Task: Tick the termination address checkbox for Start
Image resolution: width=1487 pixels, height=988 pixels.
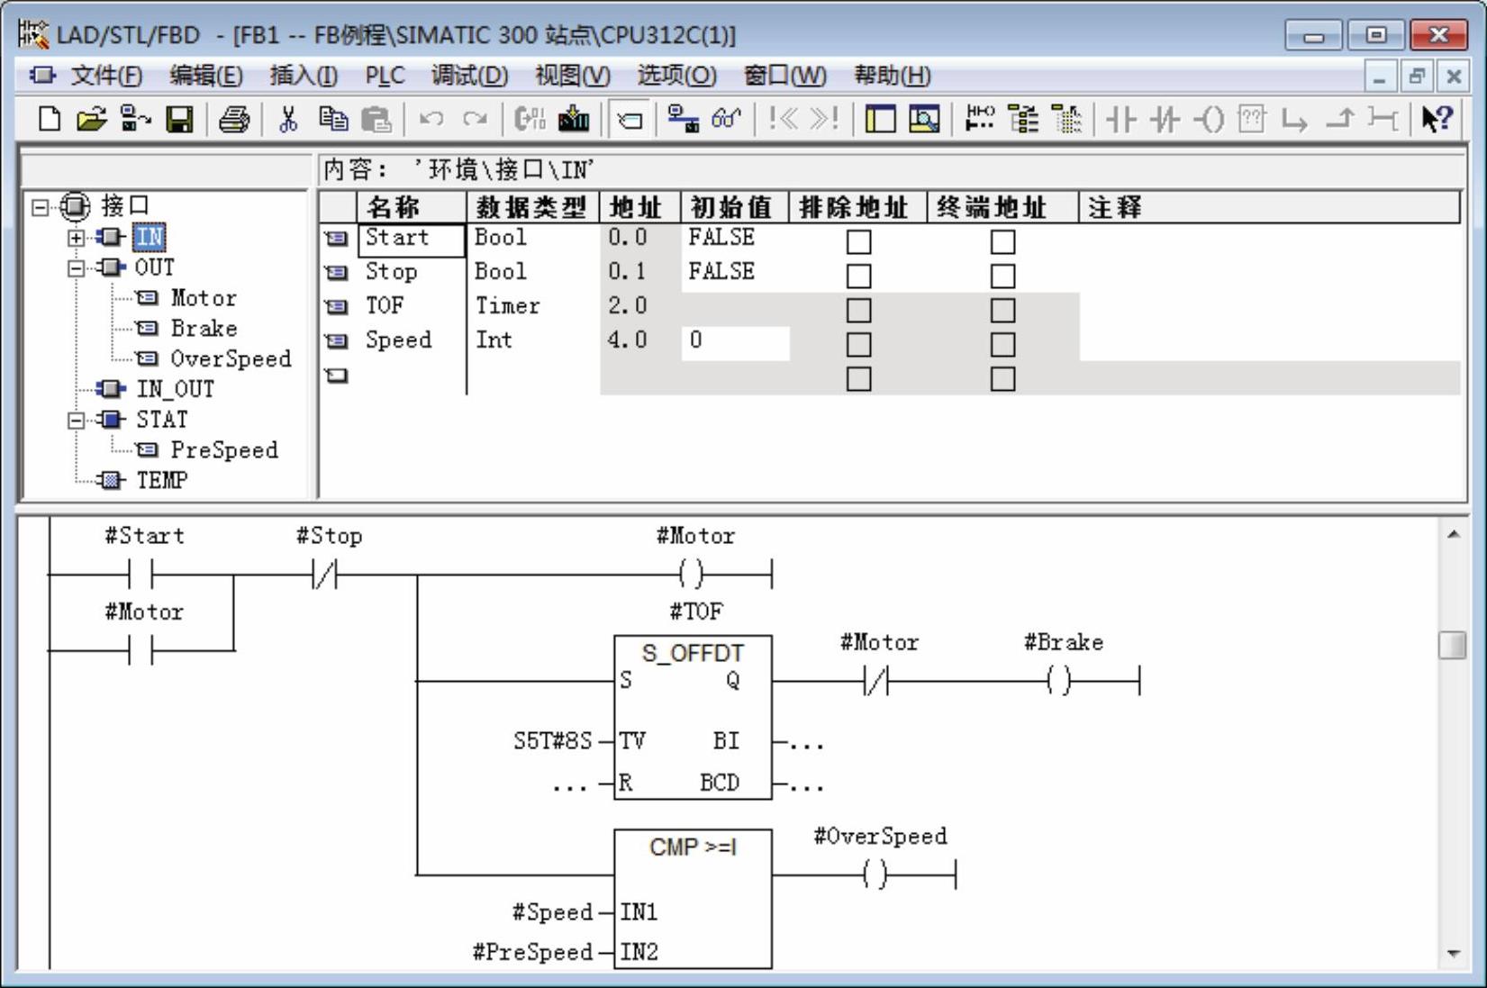Action: click(x=1002, y=241)
